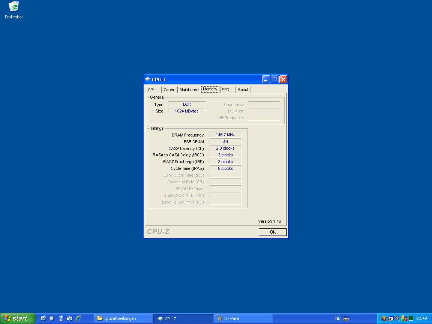The width and height of the screenshot is (432, 324).
Task: Click the system clock showing 22:49
Action: [421, 318]
